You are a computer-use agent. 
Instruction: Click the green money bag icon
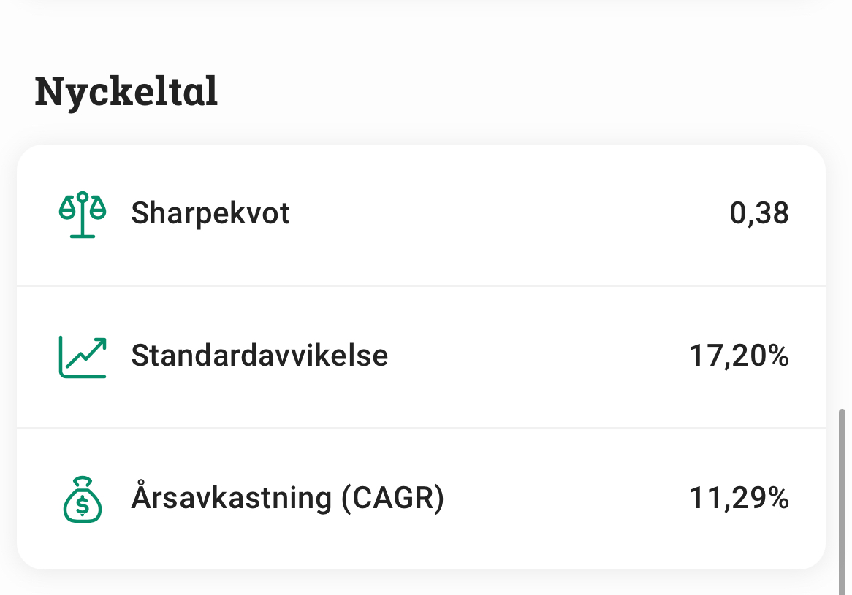83,499
